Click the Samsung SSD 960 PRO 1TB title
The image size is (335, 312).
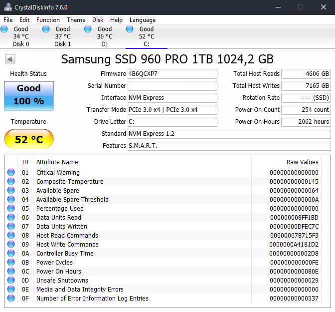tap(167, 59)
